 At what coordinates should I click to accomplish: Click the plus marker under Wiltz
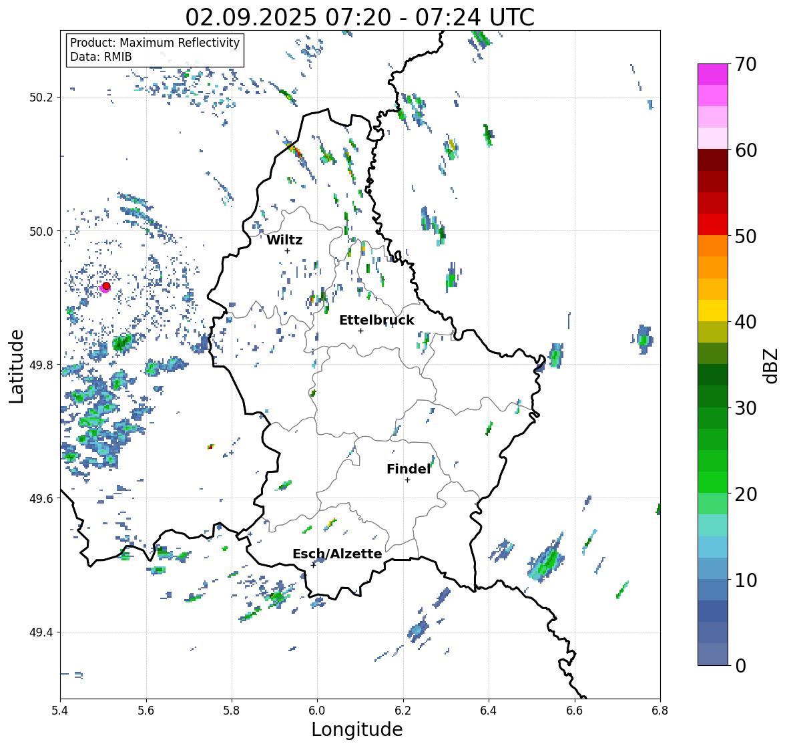(287, 250)
